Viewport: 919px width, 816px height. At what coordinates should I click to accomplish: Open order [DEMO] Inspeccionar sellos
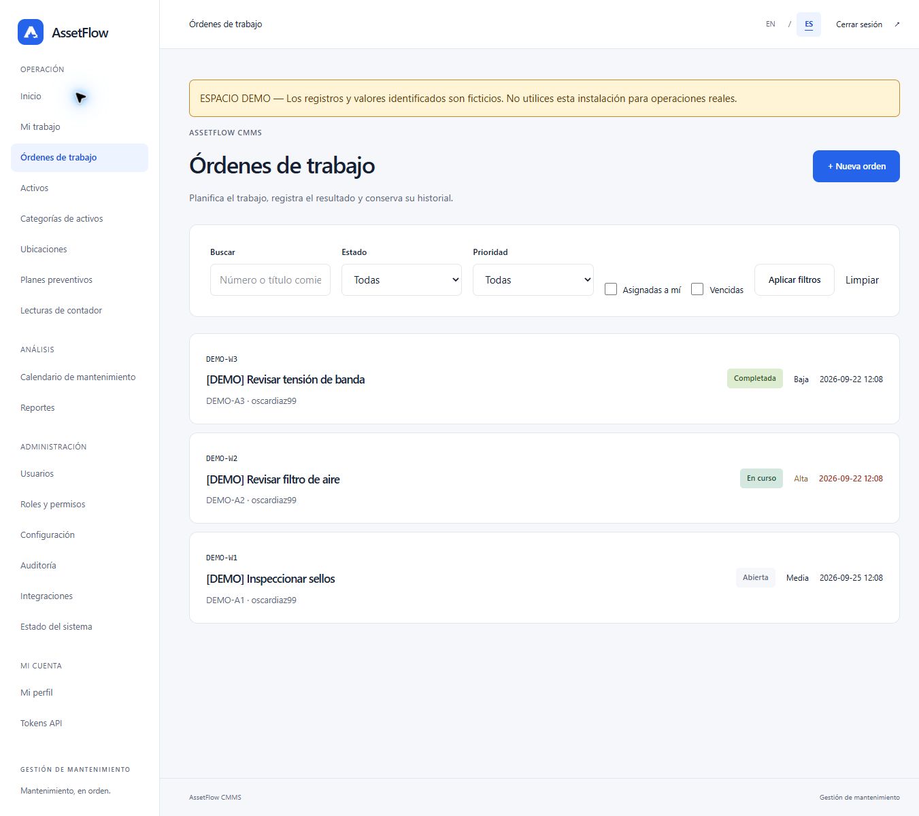pos(271,579)
